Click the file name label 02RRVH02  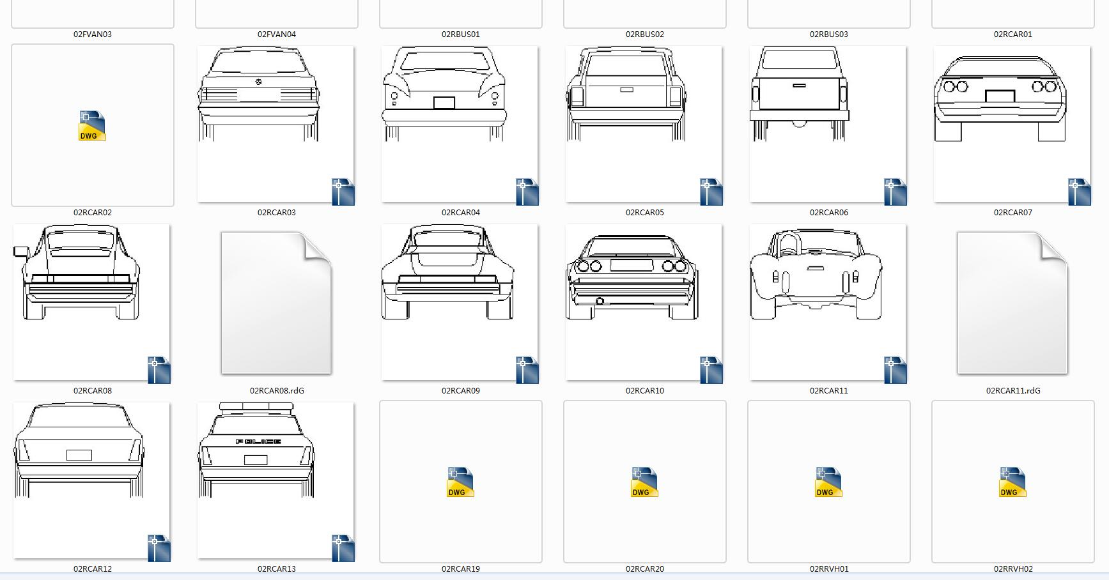click(1013, 569)
